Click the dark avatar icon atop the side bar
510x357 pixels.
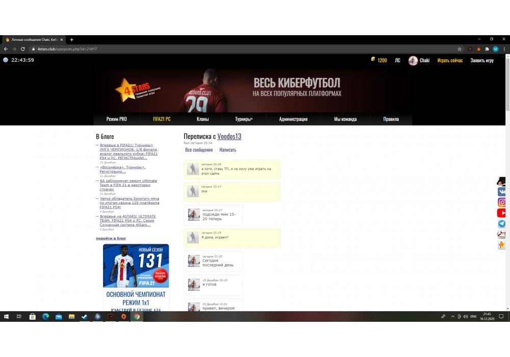point(501,181)
